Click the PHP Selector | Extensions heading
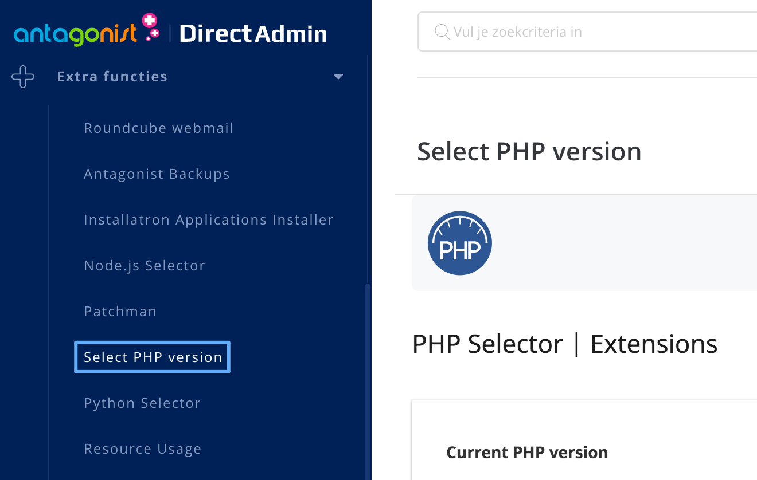 pos(565,344)
